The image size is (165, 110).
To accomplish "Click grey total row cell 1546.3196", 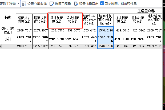I will click(x=106, y=46).
